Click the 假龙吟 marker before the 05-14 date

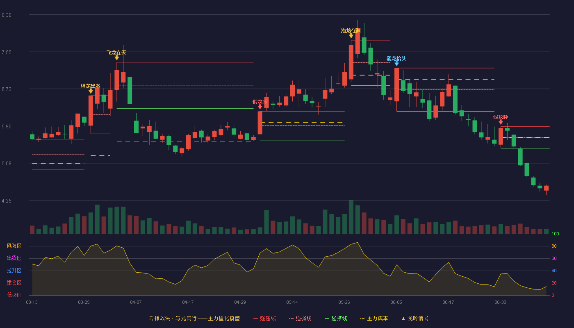260,107
